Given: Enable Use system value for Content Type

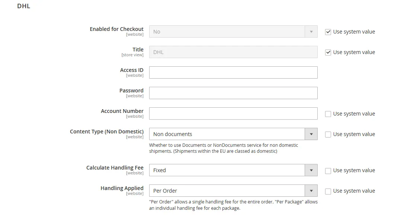Looking at the screenshot, I should (x=328, y=134).
